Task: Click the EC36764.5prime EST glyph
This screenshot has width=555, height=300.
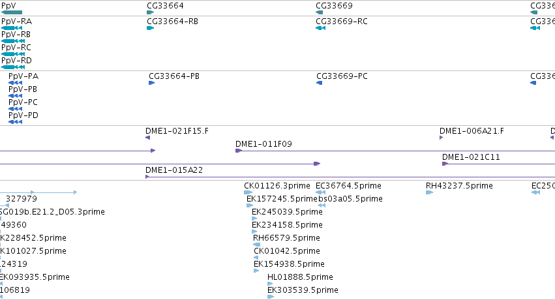Action: tap(321, 192)
